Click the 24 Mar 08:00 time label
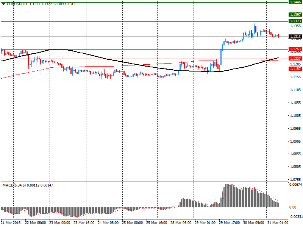Image resolution: width=303 pixels, height=227 pixels. click(108, 222)
